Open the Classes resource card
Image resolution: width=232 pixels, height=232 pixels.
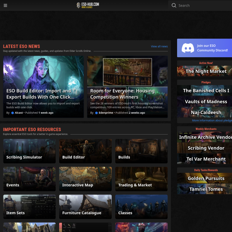click(141, 207)
